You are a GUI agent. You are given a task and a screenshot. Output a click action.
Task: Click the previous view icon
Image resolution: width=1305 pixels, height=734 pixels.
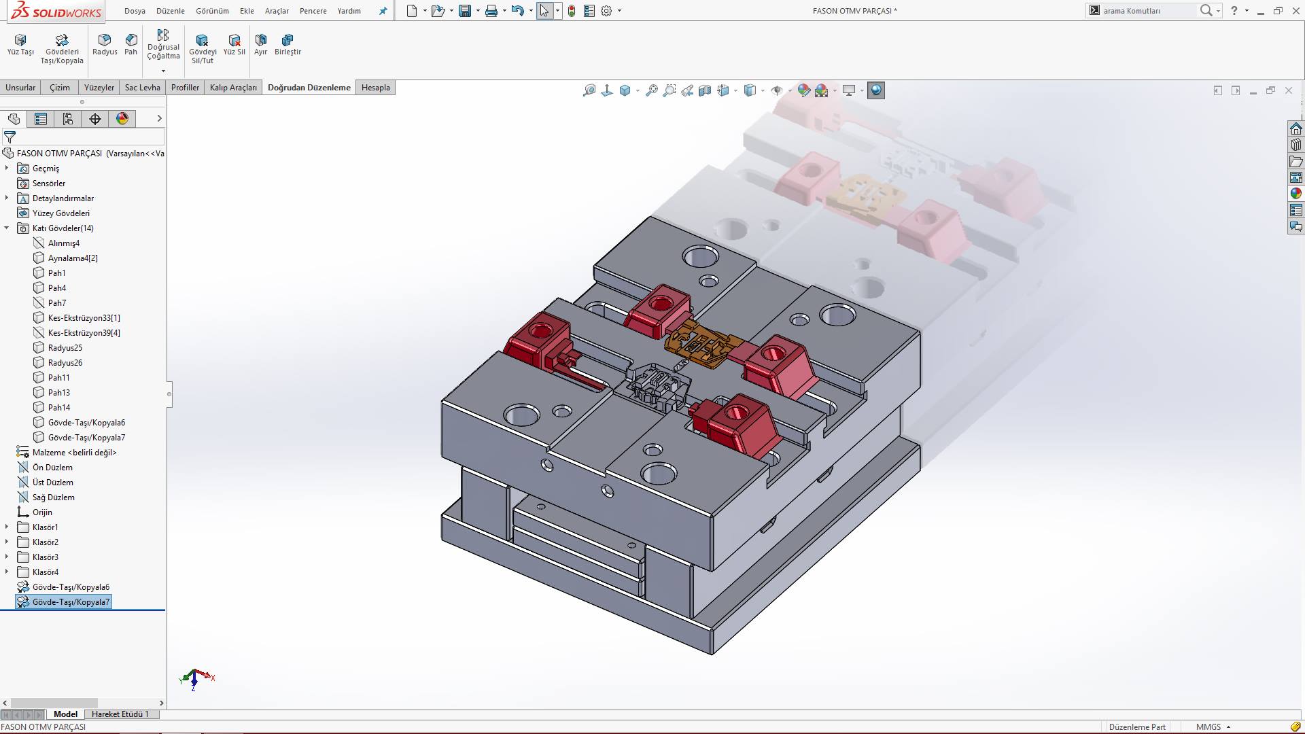pyautogui.click(x=687, y=90)
